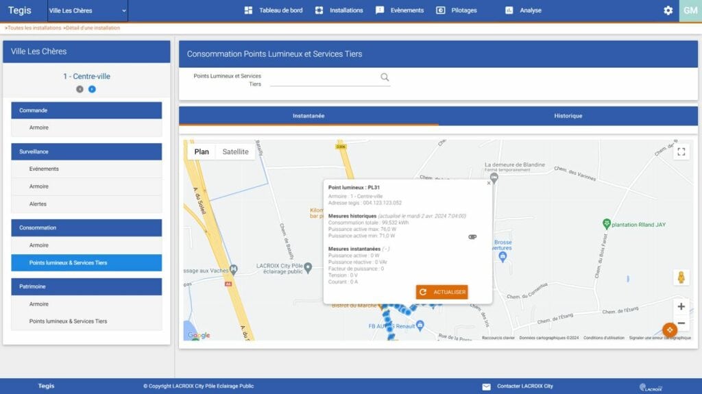Open Points lumineux & Services Tiers under Patrimoine
Screen dimensions: 702x394
pos(86,321)
